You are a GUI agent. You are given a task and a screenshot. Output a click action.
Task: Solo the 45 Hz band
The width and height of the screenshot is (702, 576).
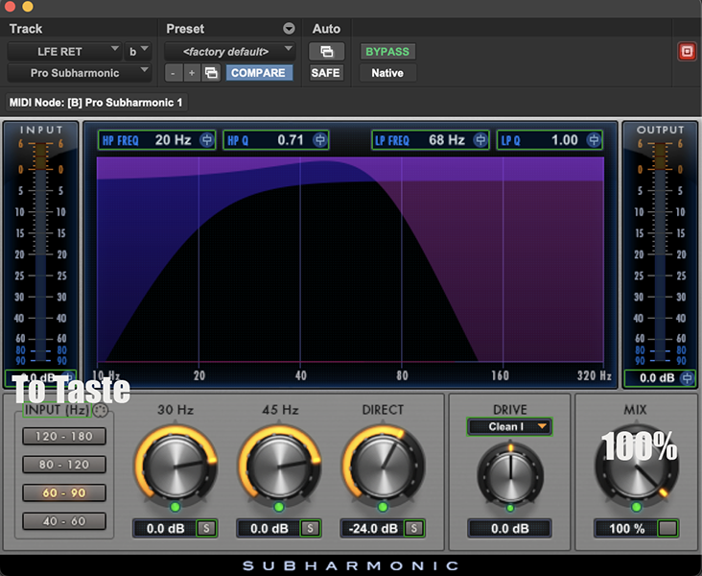coord(310,529)
